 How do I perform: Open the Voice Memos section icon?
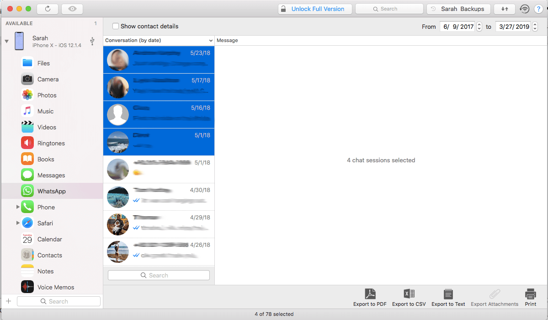27,287
